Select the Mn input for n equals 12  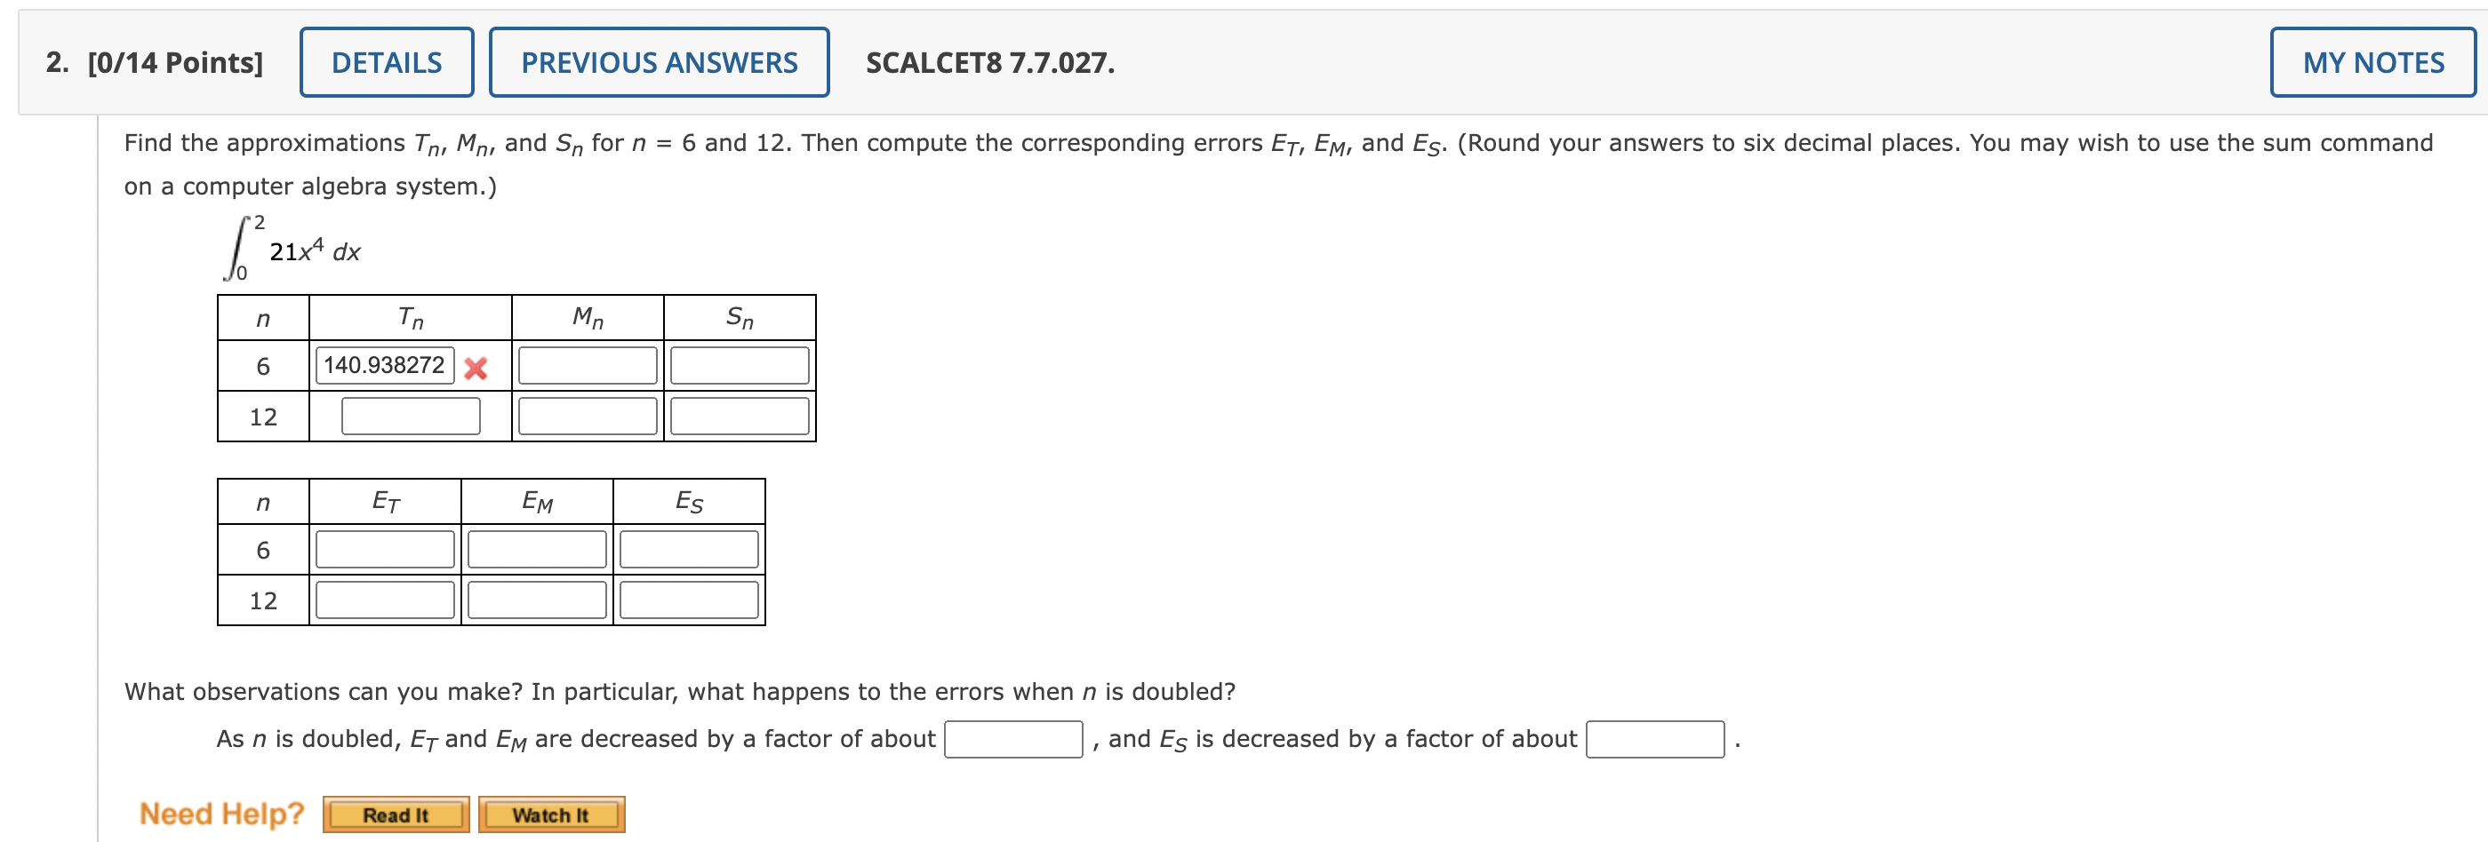pos(587,415)
